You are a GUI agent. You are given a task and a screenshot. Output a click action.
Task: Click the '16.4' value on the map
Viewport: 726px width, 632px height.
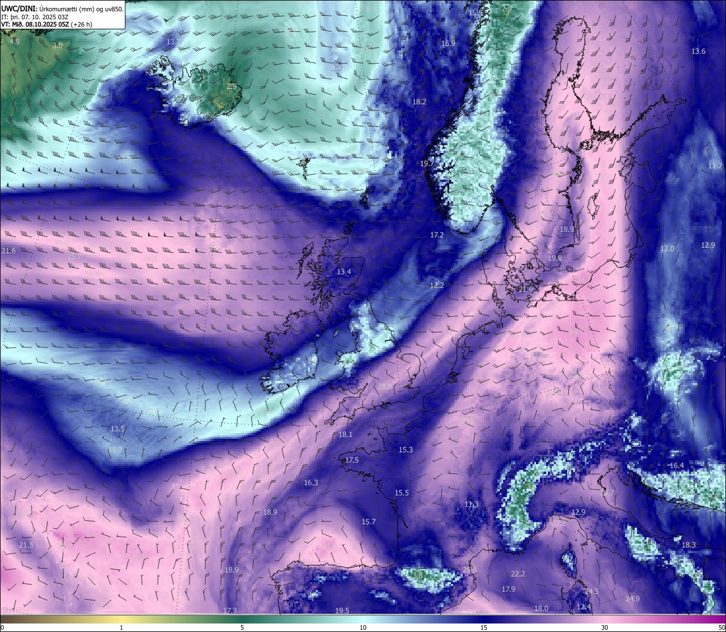coord(677,465)
